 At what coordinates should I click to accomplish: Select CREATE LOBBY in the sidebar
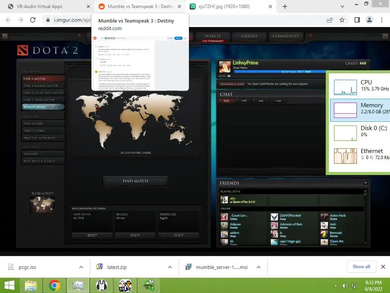coord(43,131)
